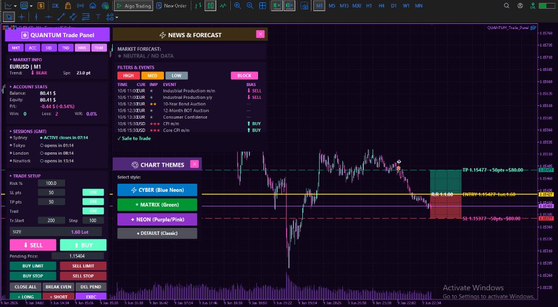Zoom in the chart
The height and width of the screenshot is (307, 558).
point(237,6)
